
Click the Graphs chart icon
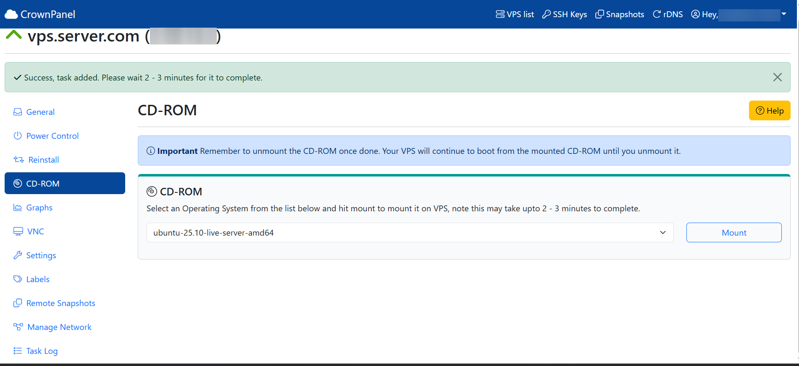[18, 208]
